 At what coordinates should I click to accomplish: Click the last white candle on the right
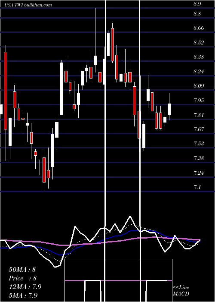[x=169, y=109]
